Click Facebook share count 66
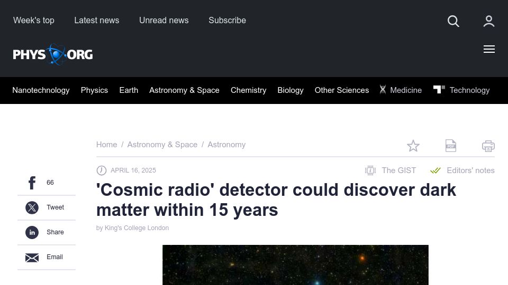The width and height of the screenshot is (508, 285). click(50, 183)
